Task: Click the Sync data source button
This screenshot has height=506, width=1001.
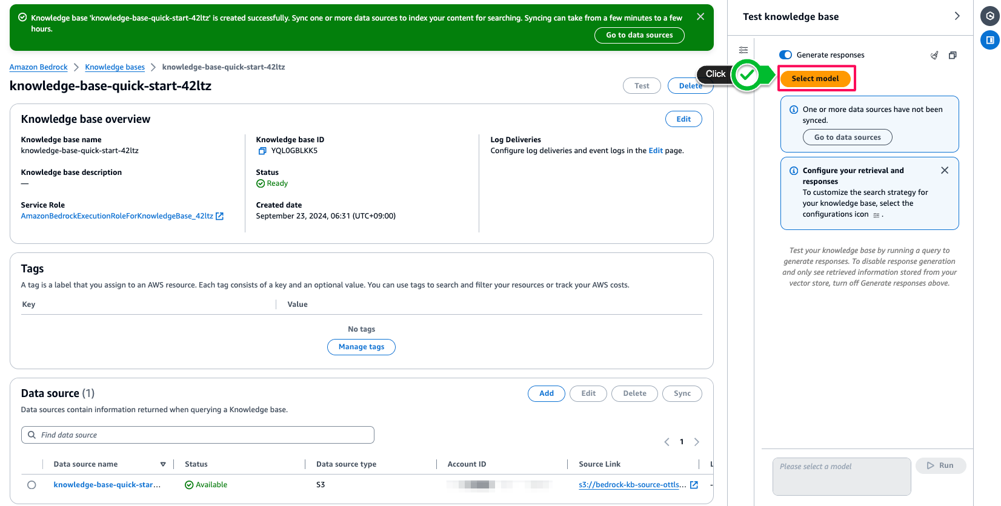Action: point(682,393)
